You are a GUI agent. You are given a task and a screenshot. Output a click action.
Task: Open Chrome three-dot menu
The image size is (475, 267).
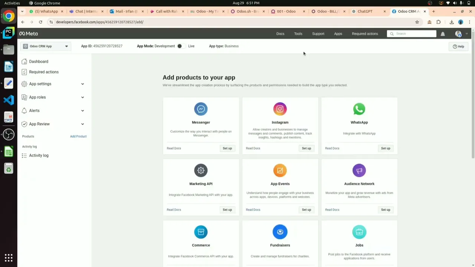coord(469,22)
